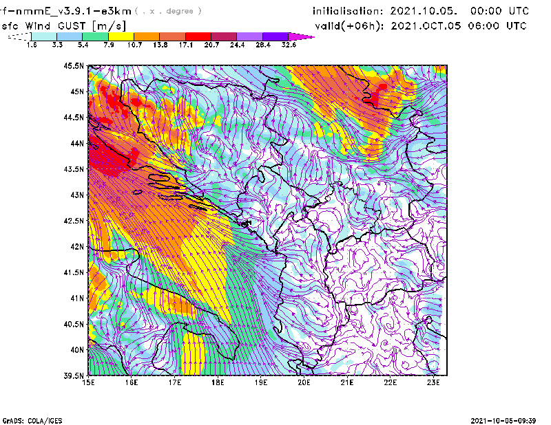Click the 44.5N latitude label
Viewport: 551px width, 425px height.
coord(74,118)
